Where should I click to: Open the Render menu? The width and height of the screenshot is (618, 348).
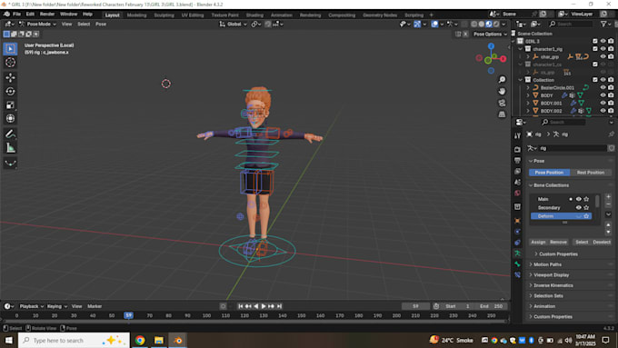[x=47, y=15]
